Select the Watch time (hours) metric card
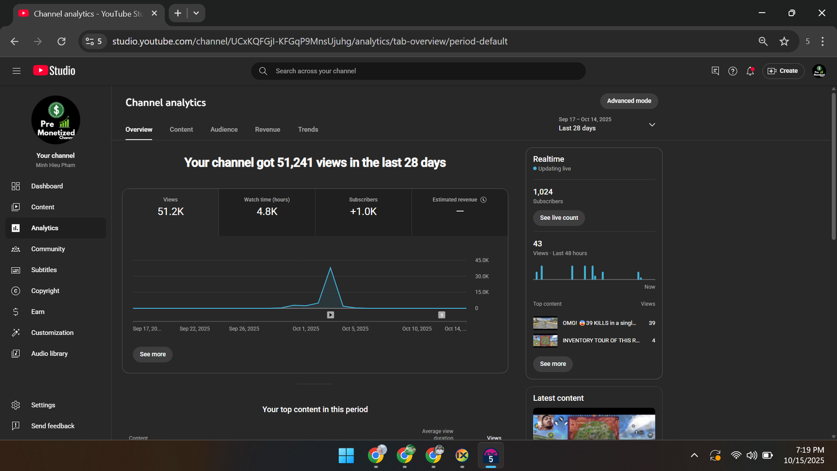This screenshot has height=471, width=837. pos(267,207)
